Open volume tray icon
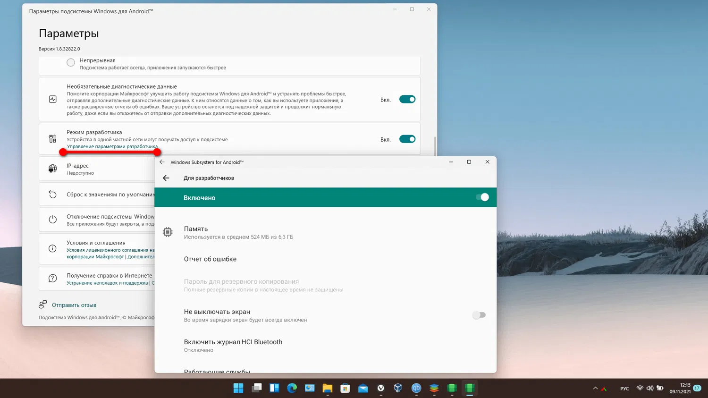 coord(650,388)
